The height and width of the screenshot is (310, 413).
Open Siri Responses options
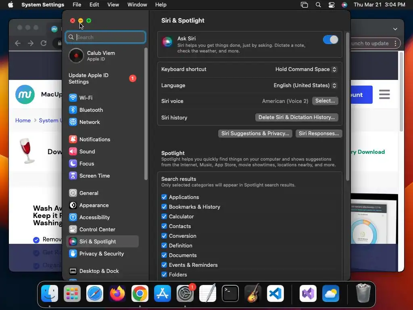(319, 133)
